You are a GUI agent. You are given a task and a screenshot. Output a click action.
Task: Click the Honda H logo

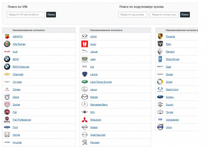[x=7, y=135]
